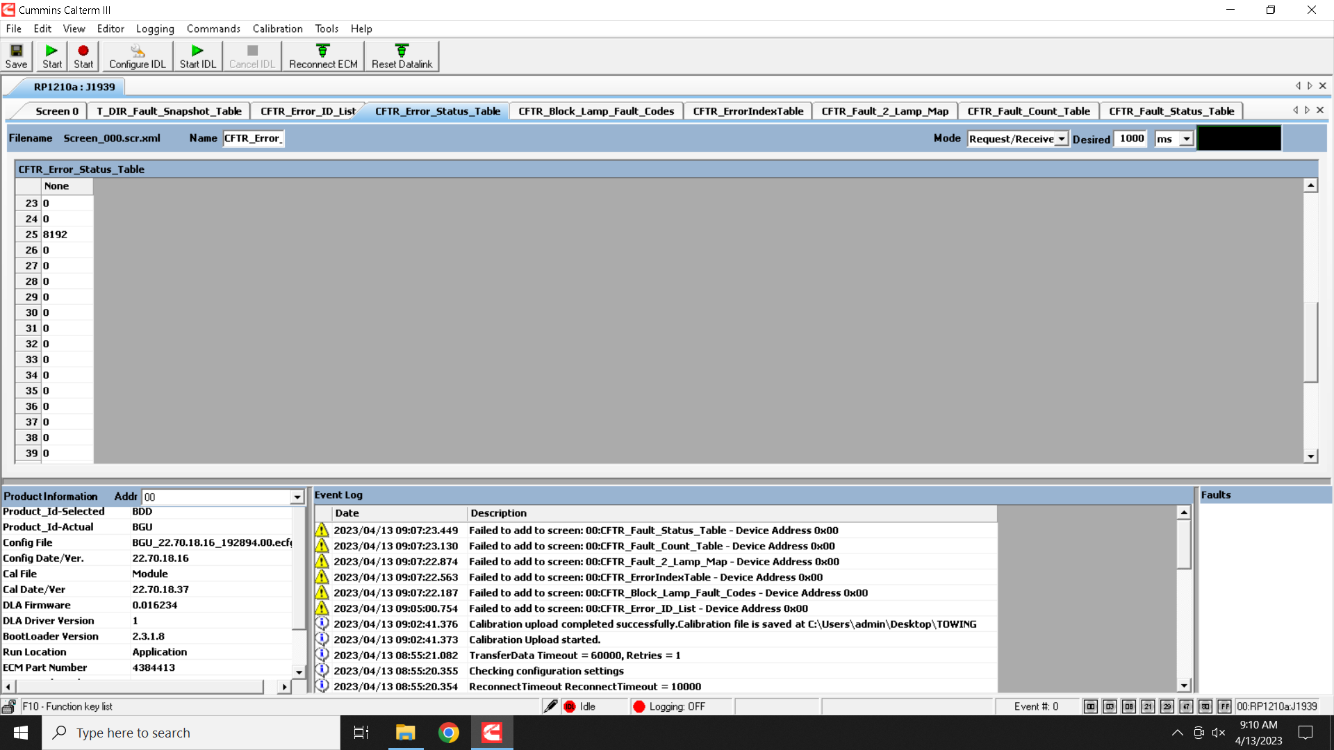Screen dimensions: 1334x750
Task: Open the Logging menu
Action: [x=155, y=28]
